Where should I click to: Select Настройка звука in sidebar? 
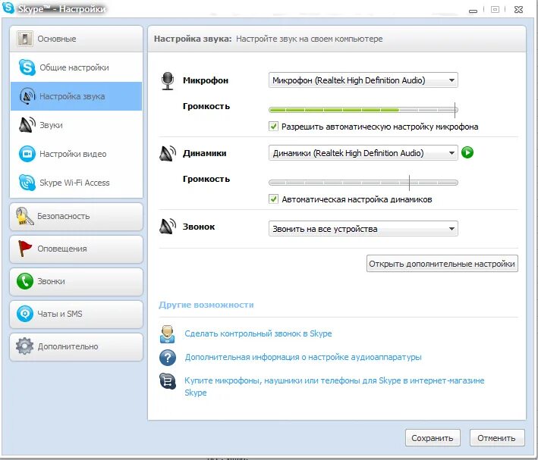point(76,96)
